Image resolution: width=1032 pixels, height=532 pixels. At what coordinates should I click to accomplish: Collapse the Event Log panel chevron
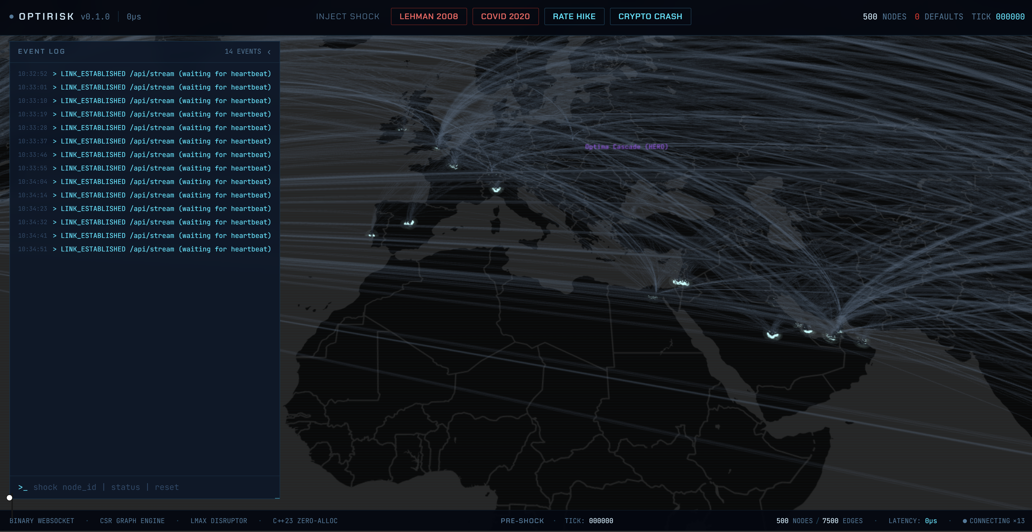pyautogui.click(x=269, y=52)
